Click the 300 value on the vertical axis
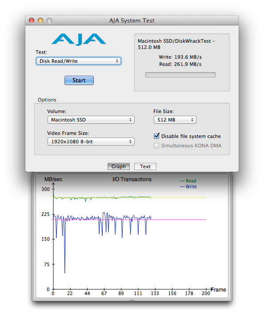The height and width of the screenshot is (312, 264). [45, 189]
